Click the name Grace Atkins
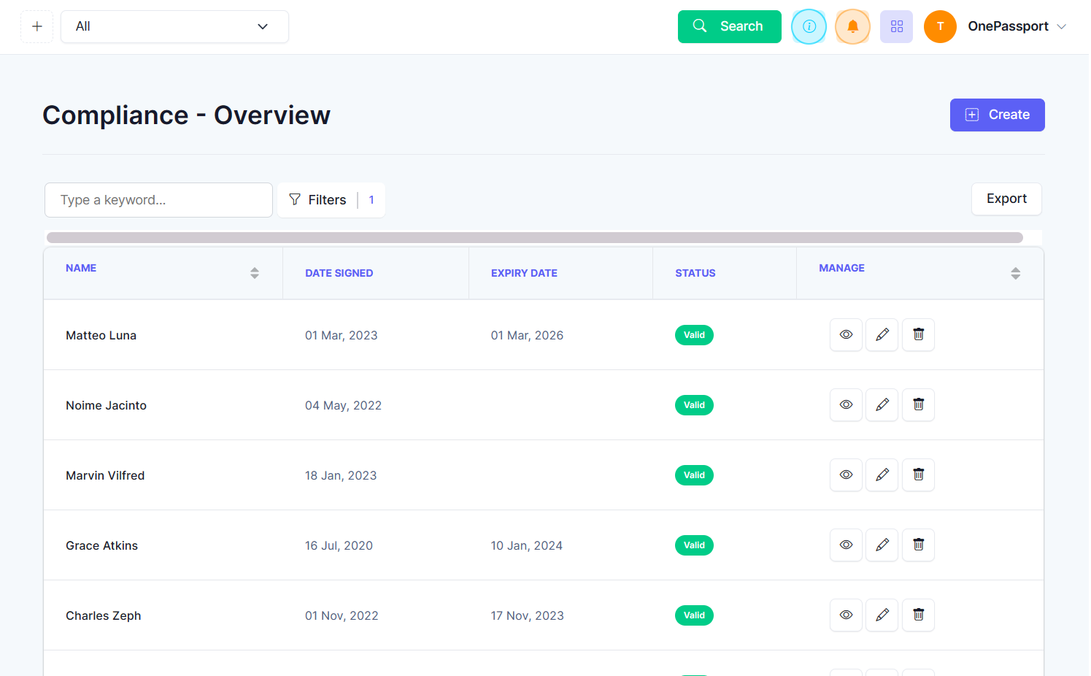The image size is (1091, 676). (101, 546)
